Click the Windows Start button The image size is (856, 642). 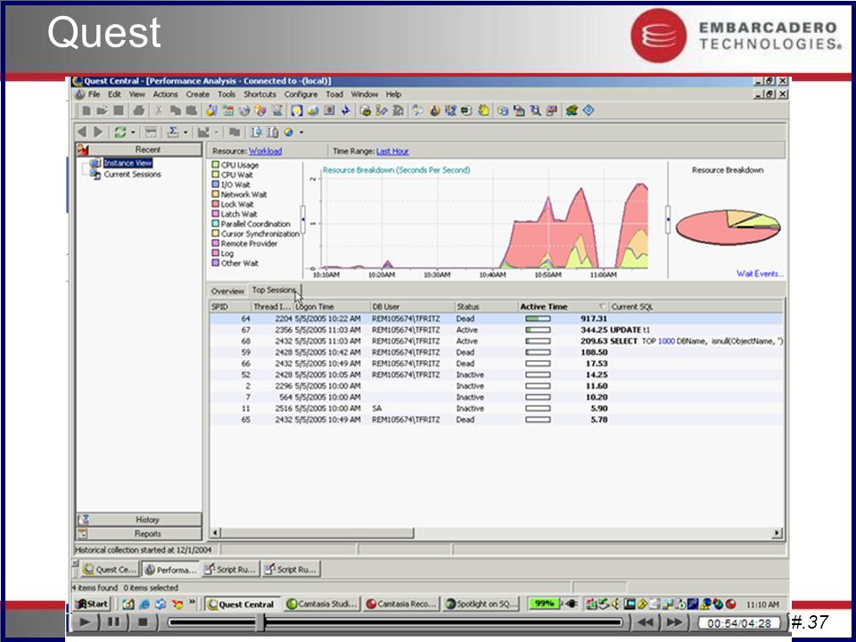(x=92, y=605)
